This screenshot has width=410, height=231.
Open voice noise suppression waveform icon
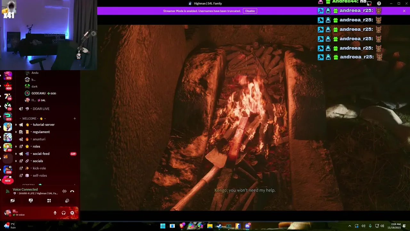coord(64,191)
